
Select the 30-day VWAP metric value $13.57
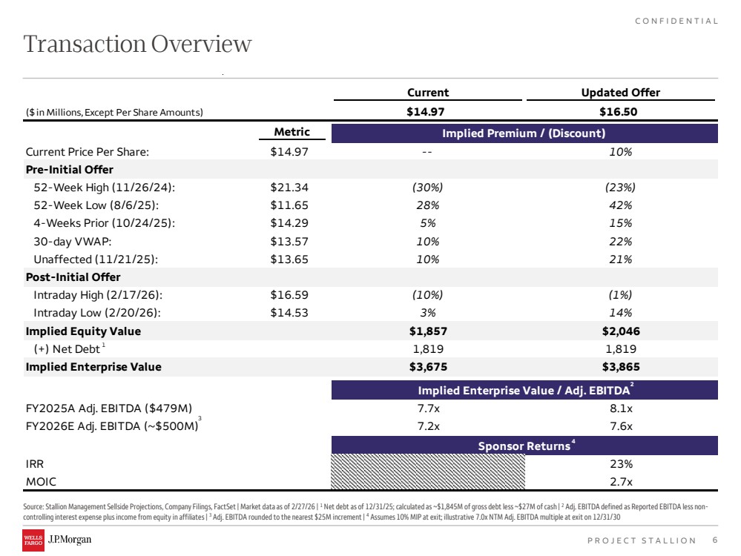289,242
